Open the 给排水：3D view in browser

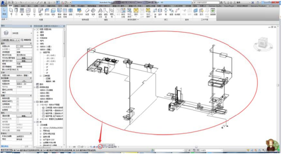51,82
